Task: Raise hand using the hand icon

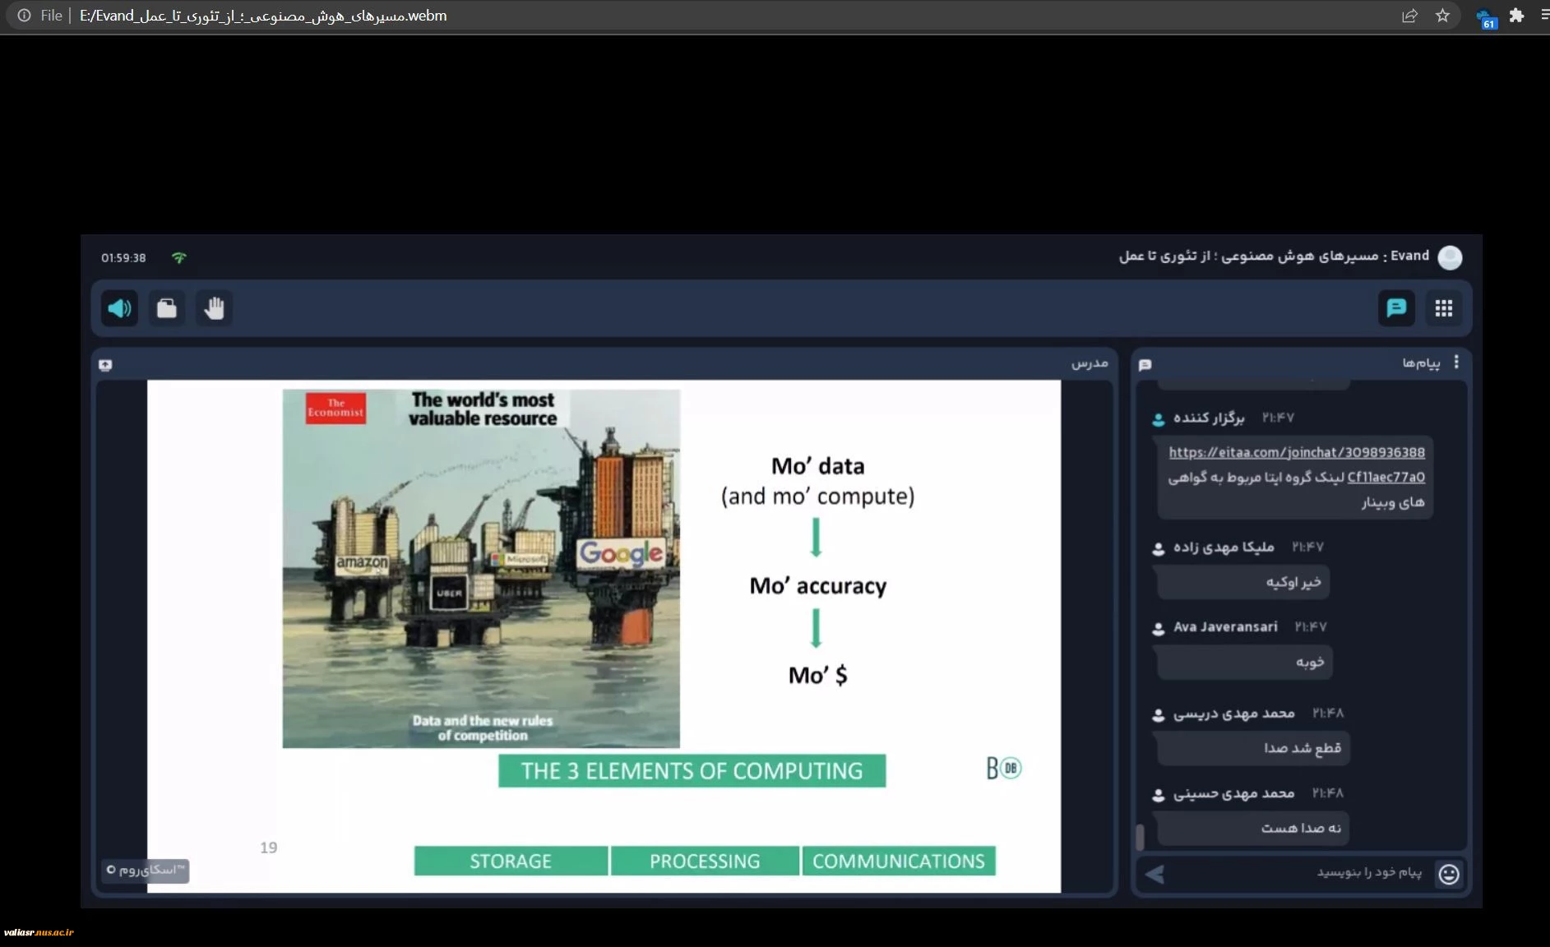Action: click(x=214, y=308)
